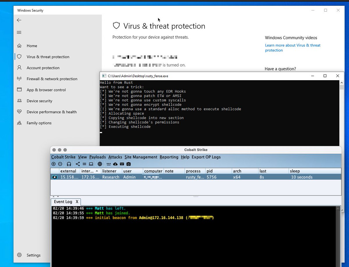Viewport: 349px width, 267px height.
Task: Open the Export OP Logs menu
Action: point(206,157)
